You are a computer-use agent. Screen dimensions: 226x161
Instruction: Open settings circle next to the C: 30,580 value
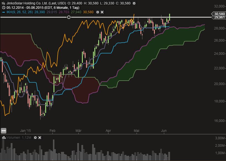(x=134, y=3)
